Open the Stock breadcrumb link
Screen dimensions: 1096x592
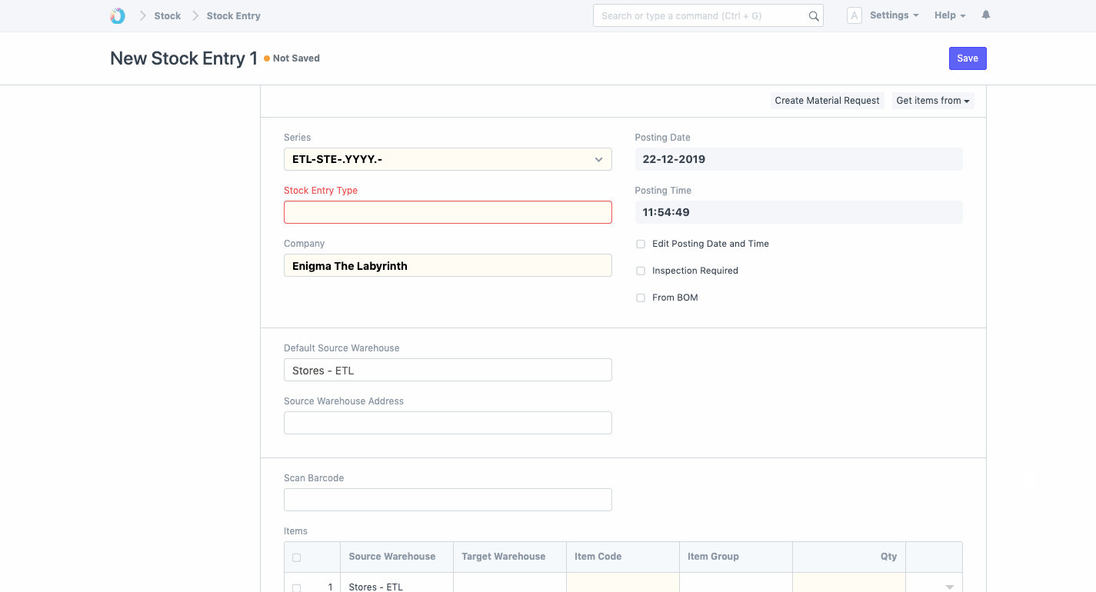(x=167, y=15)
